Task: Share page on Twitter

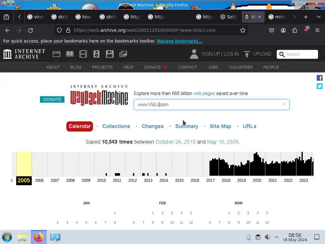Action: (319, 86)
